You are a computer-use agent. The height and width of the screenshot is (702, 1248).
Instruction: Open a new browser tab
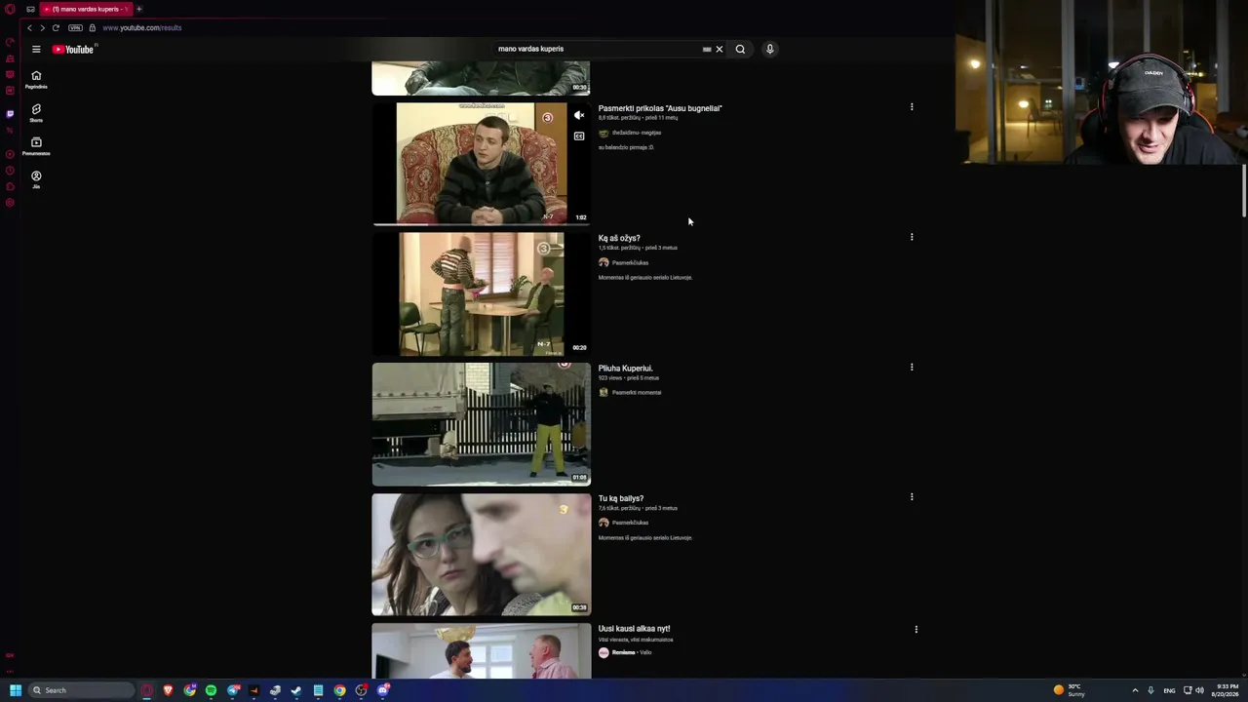click(x=138, y=9)
